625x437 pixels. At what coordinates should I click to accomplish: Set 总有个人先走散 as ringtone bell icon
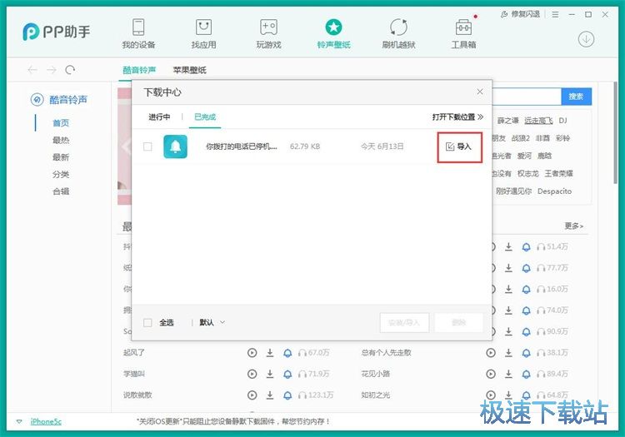pos(526,353)
